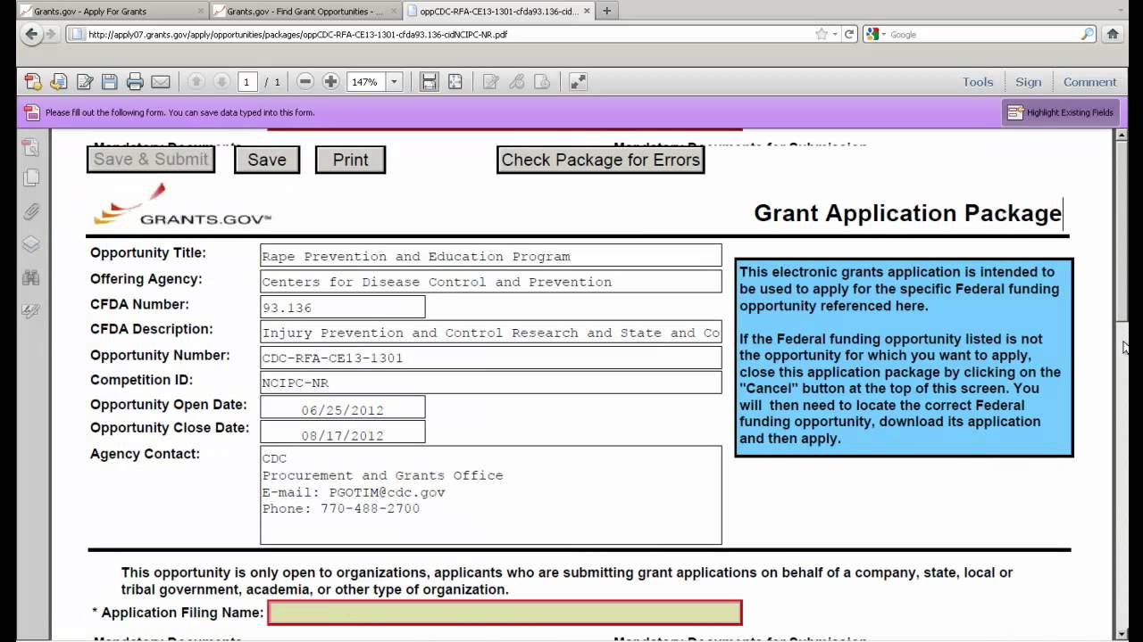
Task: Click the Convert file to PDF icon
Action: (x=59, y=82)
